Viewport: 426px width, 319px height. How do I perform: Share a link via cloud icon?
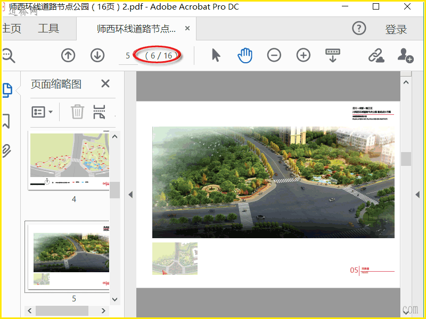pyautogui.click(x=376, y=56)
